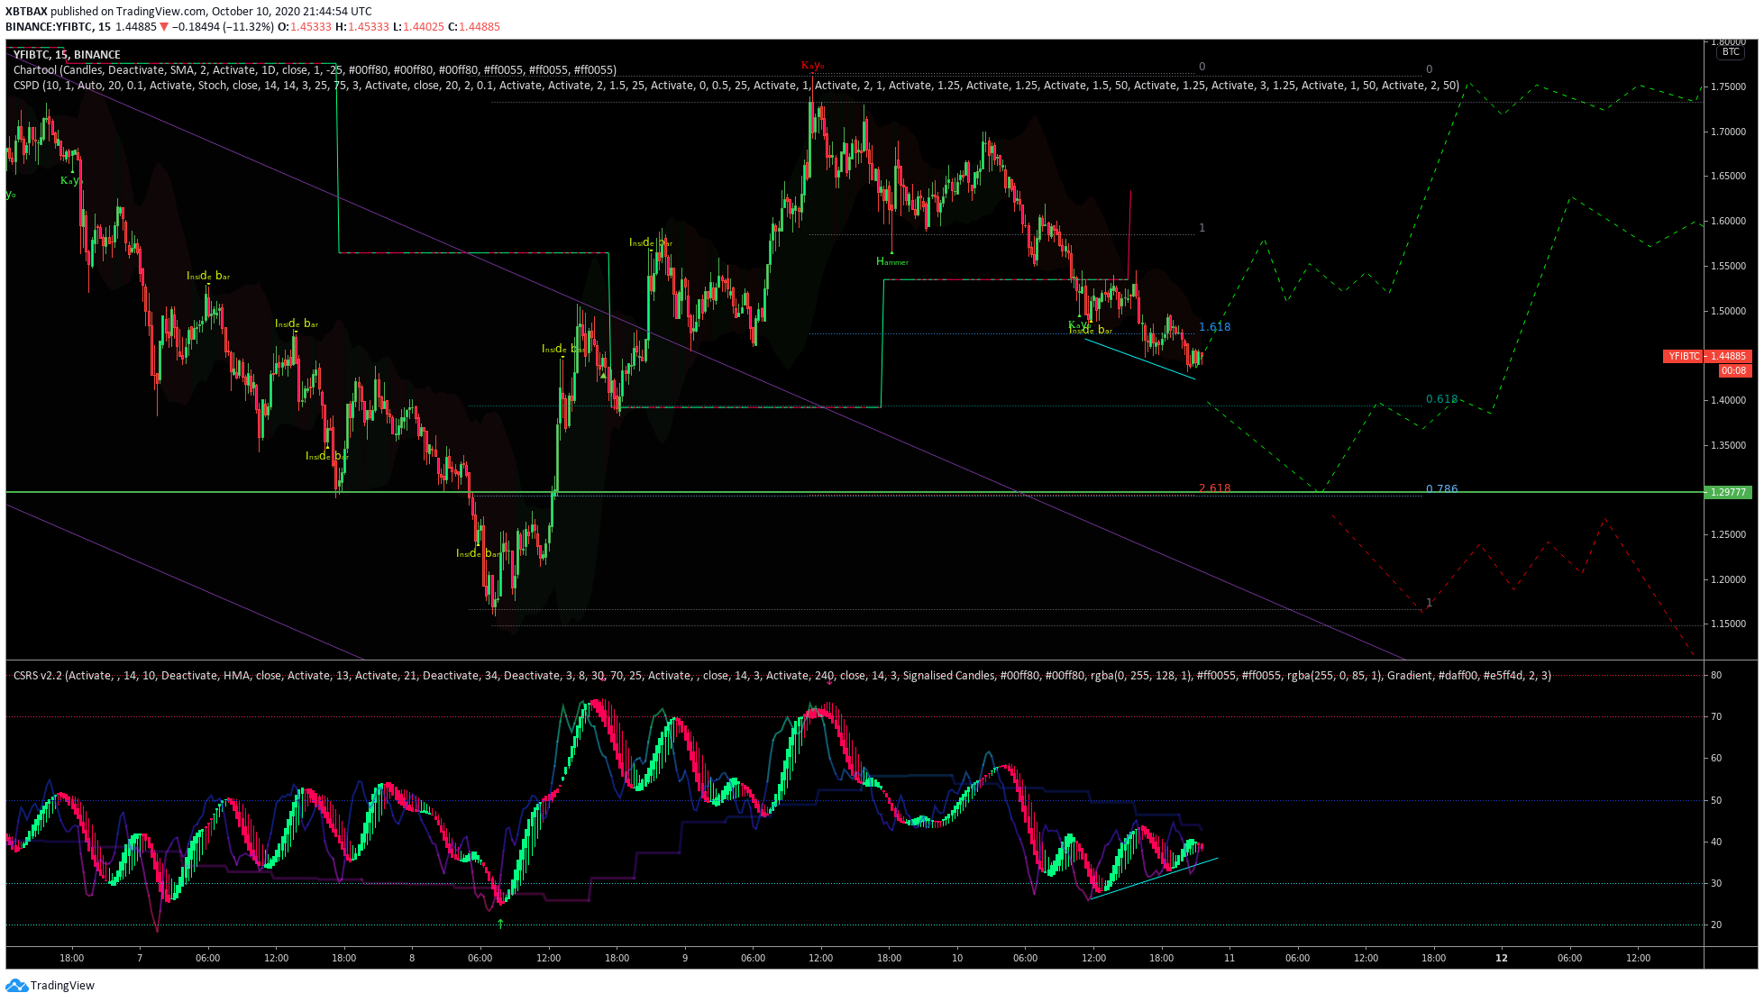Click the TradingView cloud logo icon
This screenshot has height=1002, width=1764.
point(16,985)
